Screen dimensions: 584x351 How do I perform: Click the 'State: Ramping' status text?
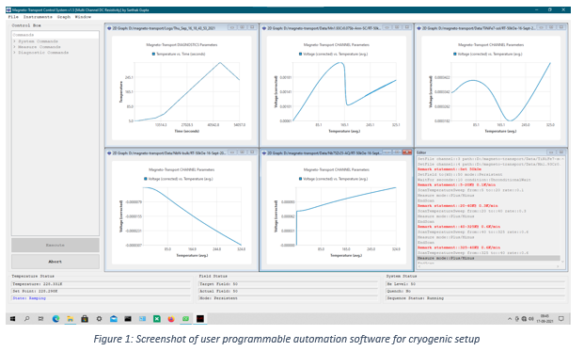29,298
